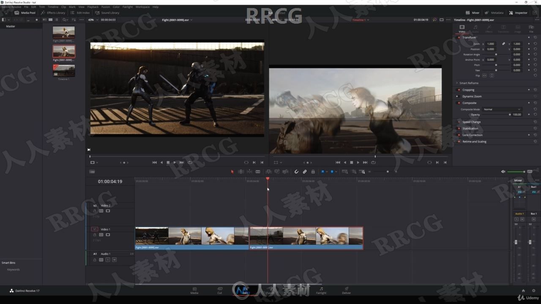Open the Trim menu
The height and width of the screenshot is (304, 541).
pyautogui.click(x=42, y=7)
